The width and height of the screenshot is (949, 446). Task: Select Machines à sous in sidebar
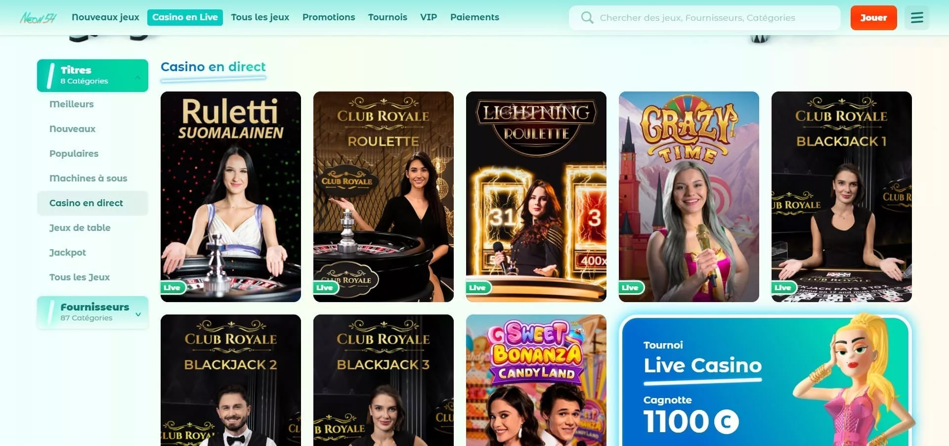[88, 178]
